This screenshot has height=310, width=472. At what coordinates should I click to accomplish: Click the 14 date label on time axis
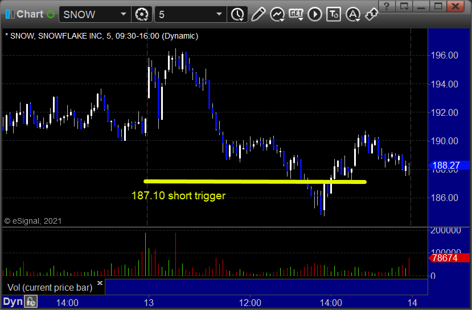click(x=412, y=303)
